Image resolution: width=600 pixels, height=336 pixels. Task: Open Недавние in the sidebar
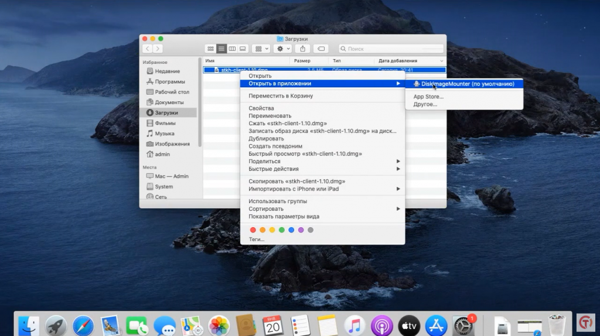167,71
